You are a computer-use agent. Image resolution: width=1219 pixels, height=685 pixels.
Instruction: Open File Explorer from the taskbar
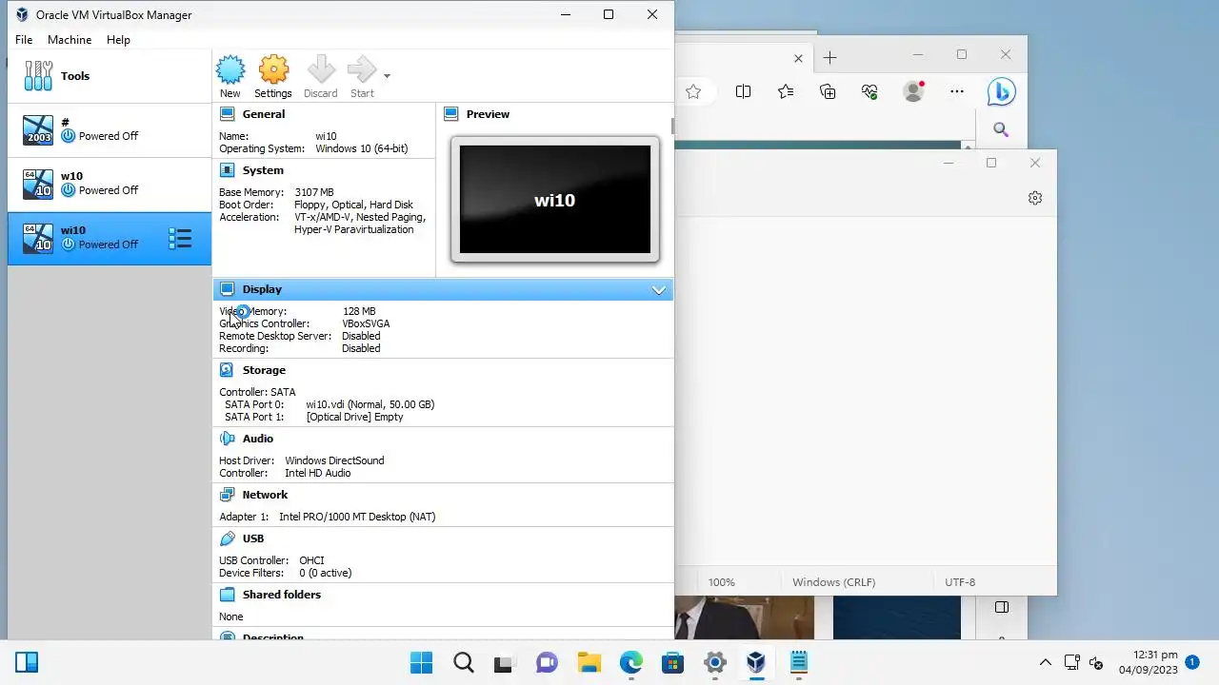pos(590,662)
